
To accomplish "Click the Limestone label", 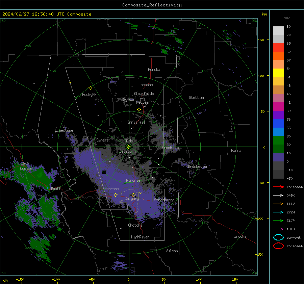I will click(x=64, y=130).
